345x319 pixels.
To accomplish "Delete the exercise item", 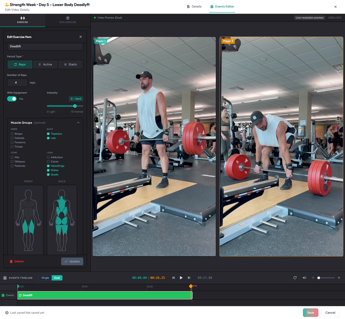I will 17,261.
